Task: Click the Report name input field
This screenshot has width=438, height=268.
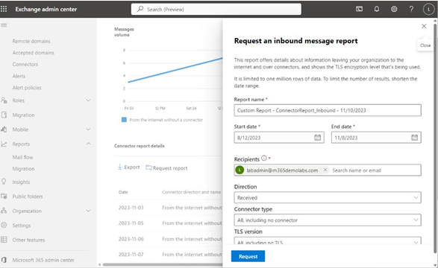Action: tap(328, 110)
